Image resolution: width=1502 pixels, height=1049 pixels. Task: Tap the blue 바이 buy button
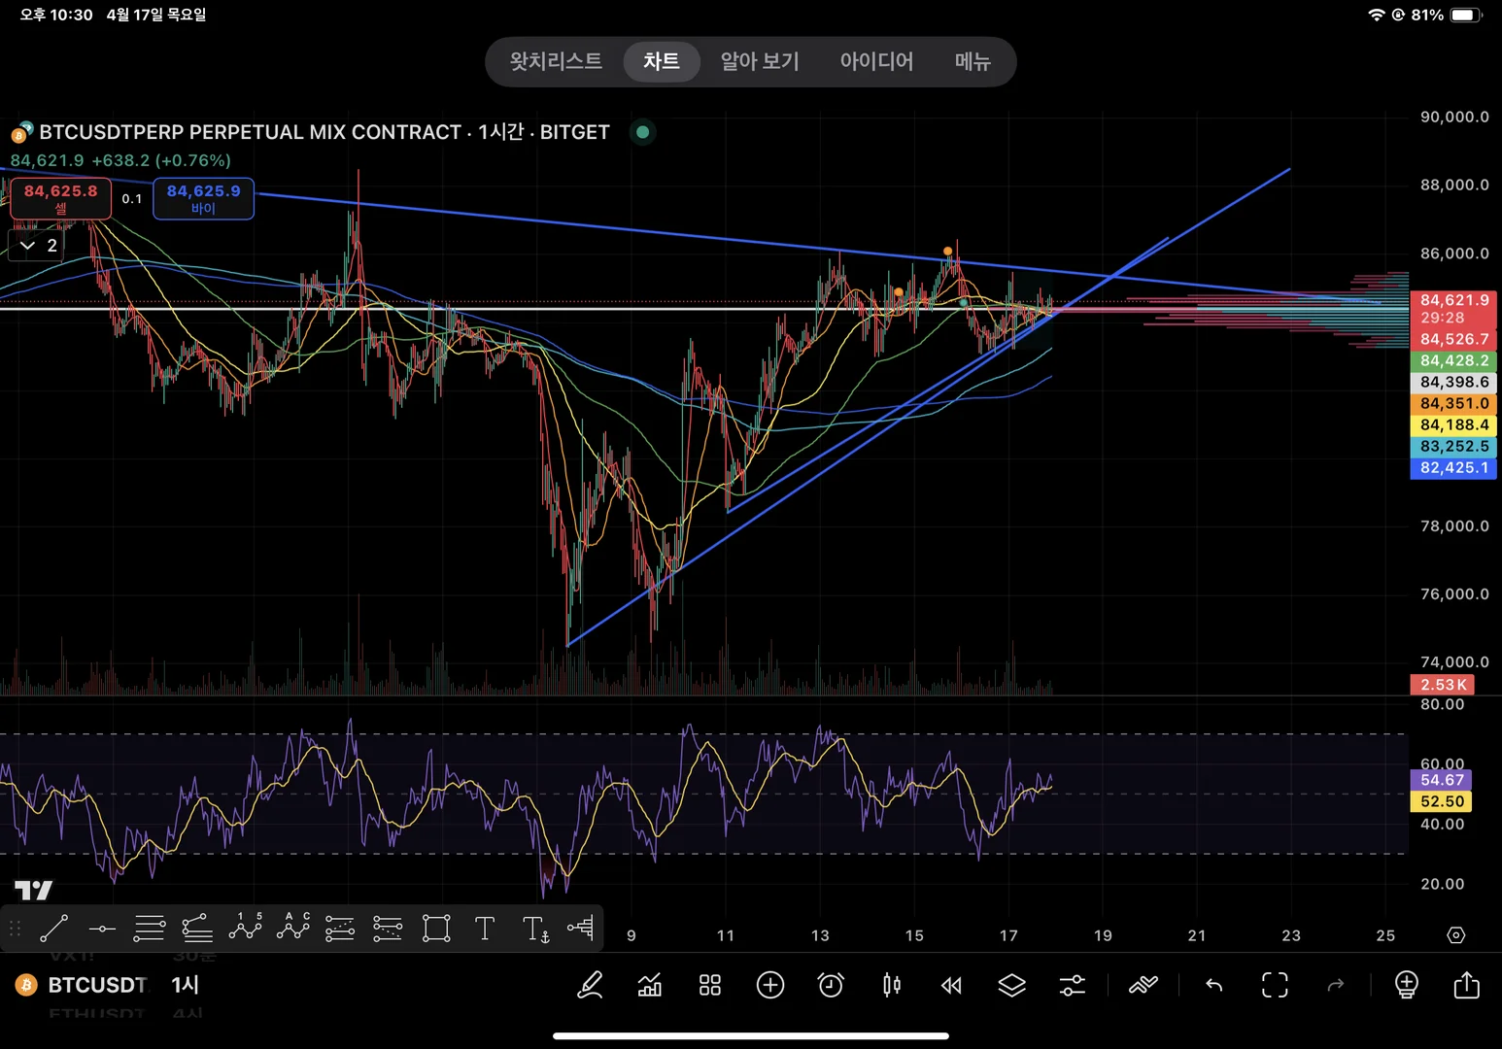pyautogui.click(x=203, y=198)
